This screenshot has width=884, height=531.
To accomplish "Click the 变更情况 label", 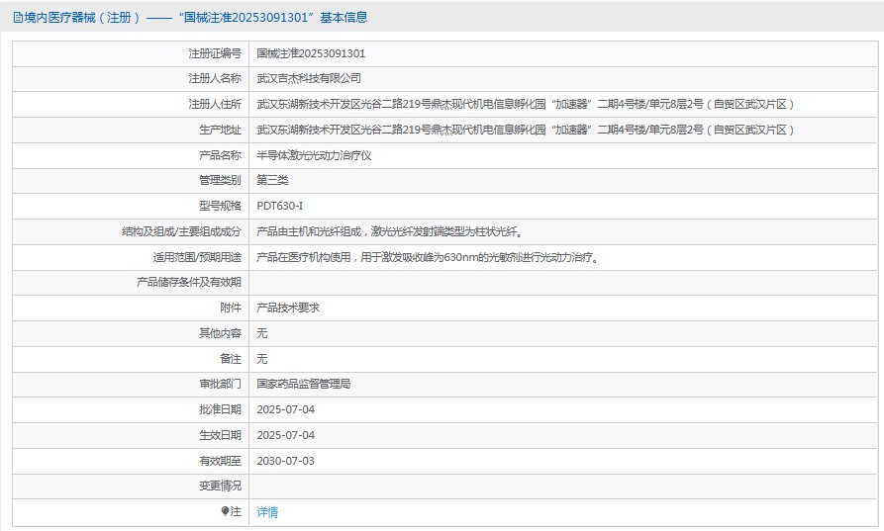I will tap(220, 486).
